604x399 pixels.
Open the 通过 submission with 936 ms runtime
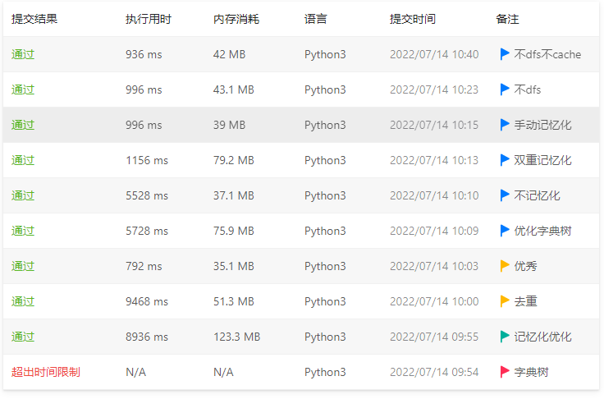coord(23,54)
